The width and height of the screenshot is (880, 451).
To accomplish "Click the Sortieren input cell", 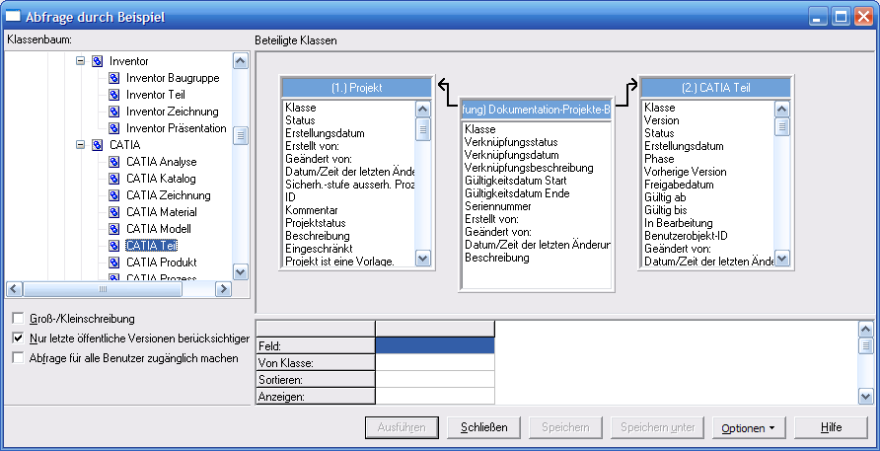I will (435, 379).
